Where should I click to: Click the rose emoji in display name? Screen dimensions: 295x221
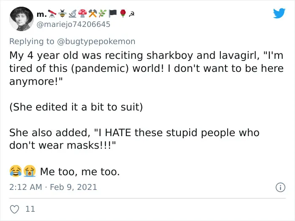(123, 13)
